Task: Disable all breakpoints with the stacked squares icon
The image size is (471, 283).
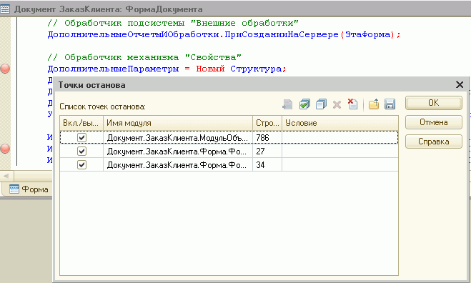Action: coord(321,104)
